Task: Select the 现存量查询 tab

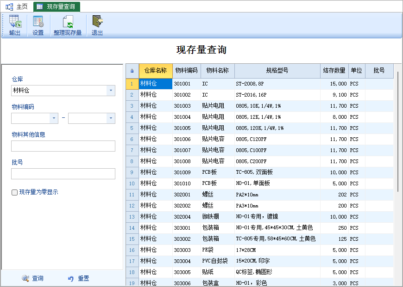Action: coord(57,6)
